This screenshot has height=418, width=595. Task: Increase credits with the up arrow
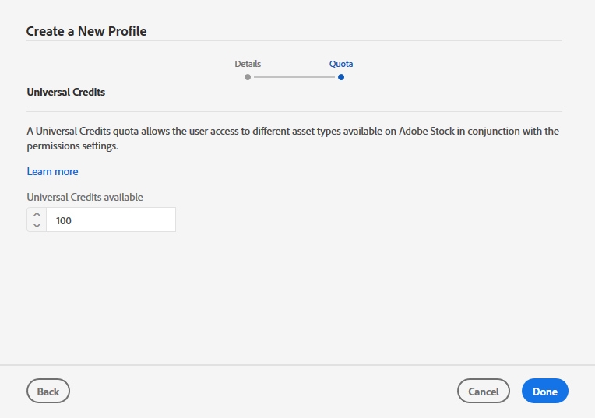pos(37,214)
